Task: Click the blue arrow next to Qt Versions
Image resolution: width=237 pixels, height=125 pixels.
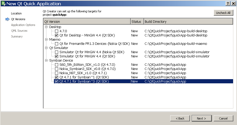Action: (7, 19)
